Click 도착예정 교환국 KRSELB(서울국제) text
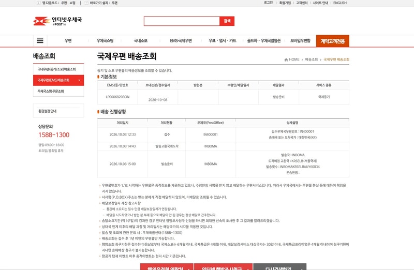The width and height of the screenshot is (414, 270). tap(292, 161)
